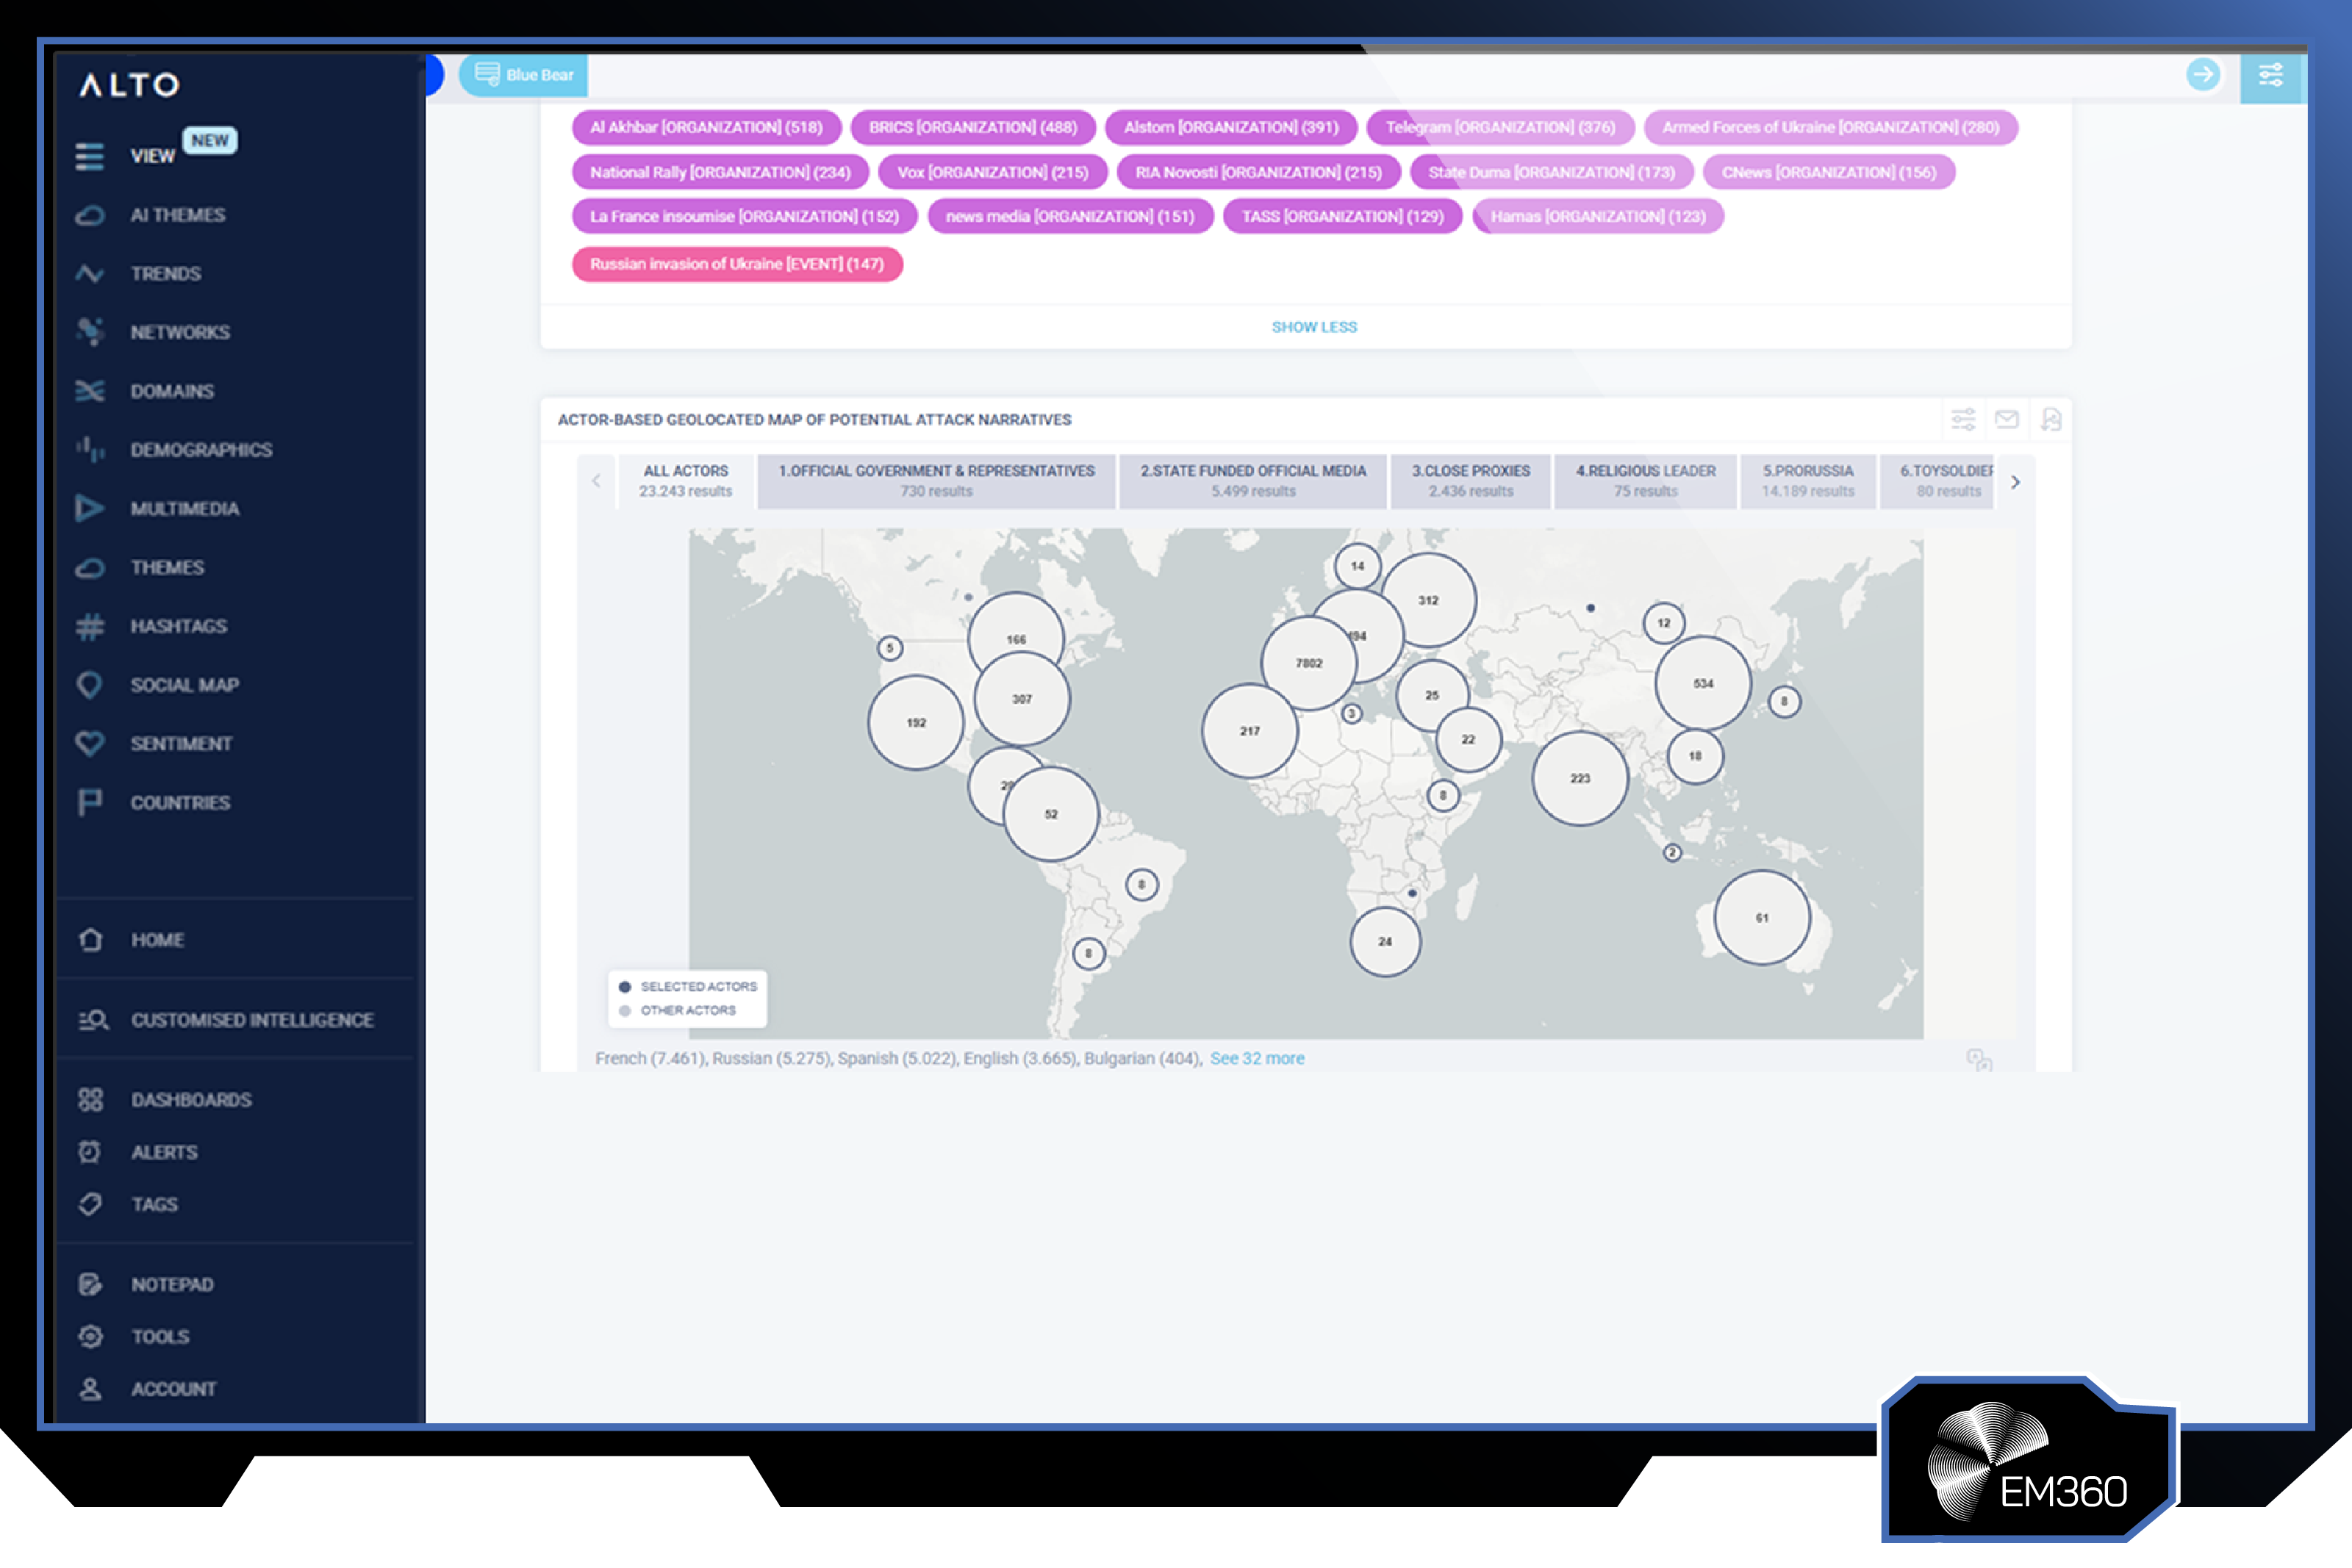Open the Social Map pin icon

tap(89, 685)
